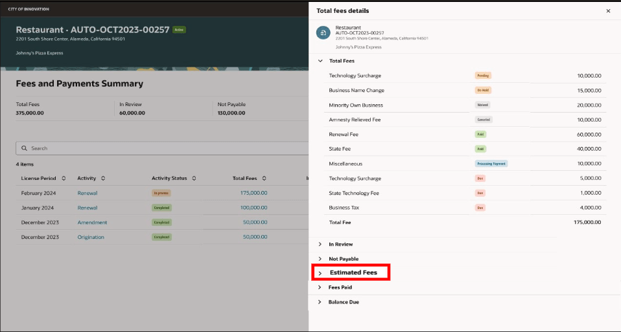Viewport: 621px width, 332px height.
Task: Click Processing Payment badge on Miscellaneous
Action: coord(491,164)
